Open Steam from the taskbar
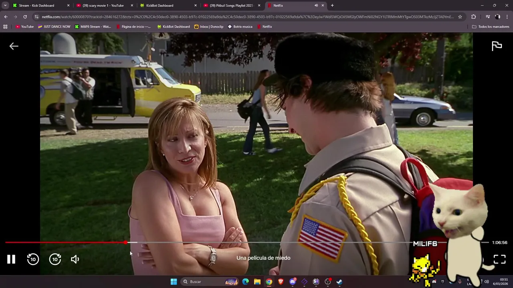This screenshot has height=288, width=513. pyautogui.click(x=339, y=282)
